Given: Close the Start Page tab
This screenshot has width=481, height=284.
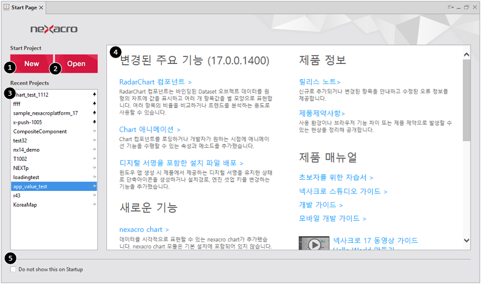Looking at the screenshot, I should pyautogui.click(x=41, y=7).
